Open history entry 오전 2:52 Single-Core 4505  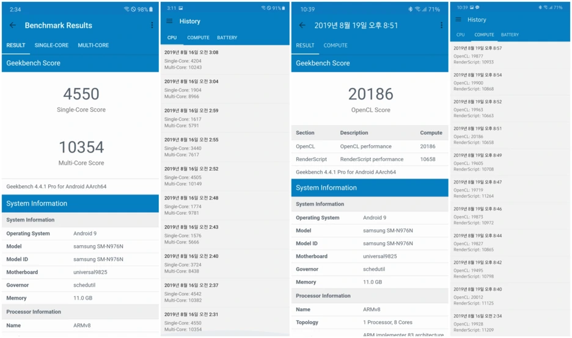pos(225,176)
